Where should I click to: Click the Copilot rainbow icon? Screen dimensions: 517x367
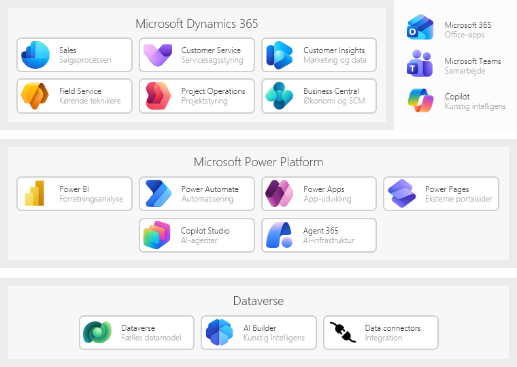point(420,100)
